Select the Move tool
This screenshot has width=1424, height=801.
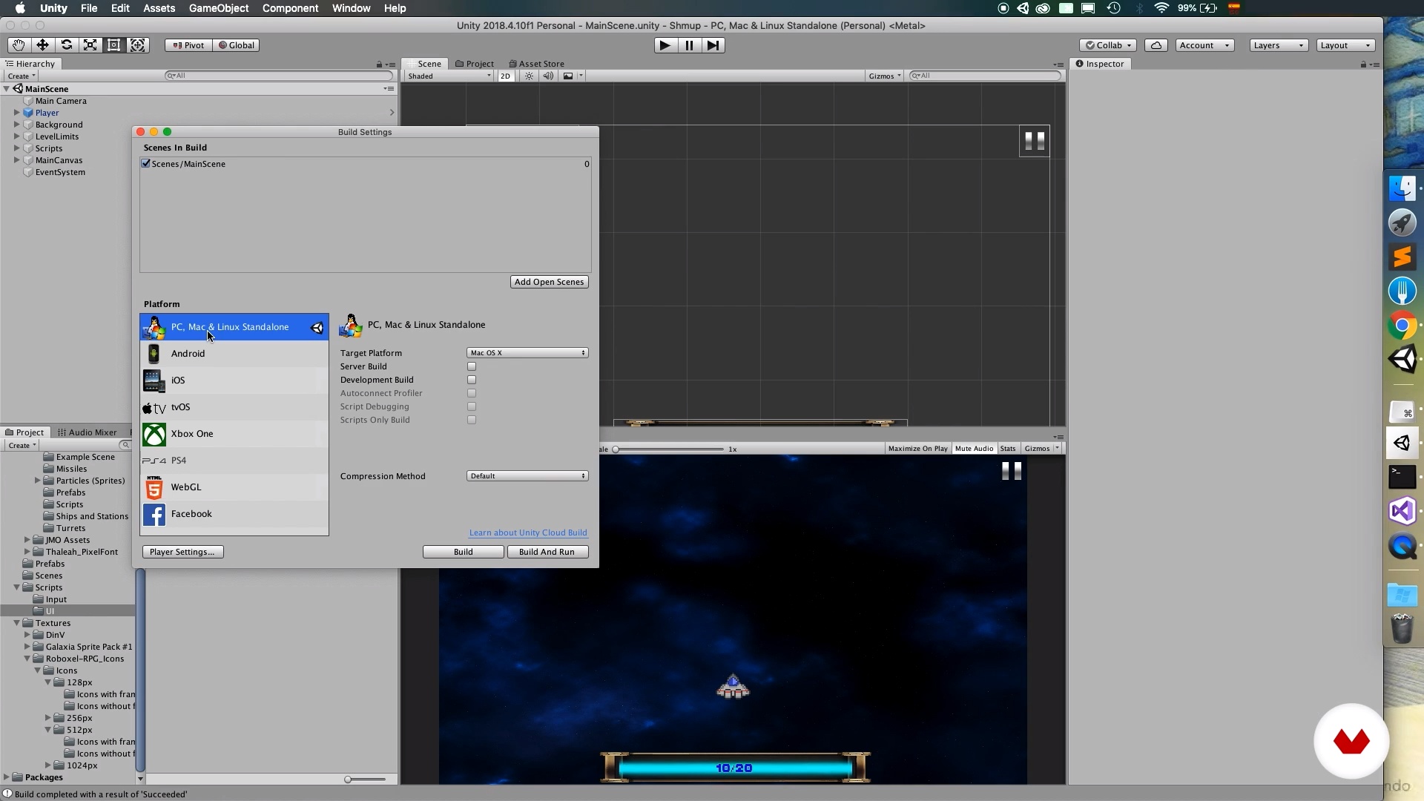[x=42, y=45]
